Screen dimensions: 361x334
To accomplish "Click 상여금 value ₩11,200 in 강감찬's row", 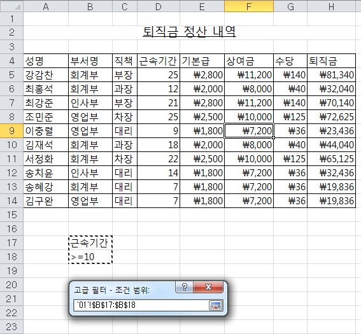I will pos(249,75).
